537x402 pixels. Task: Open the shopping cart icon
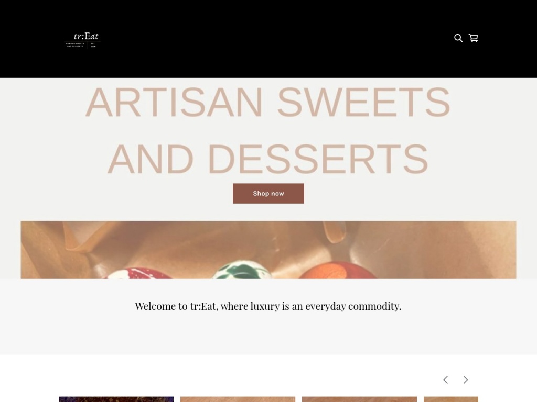click(474, 38)
